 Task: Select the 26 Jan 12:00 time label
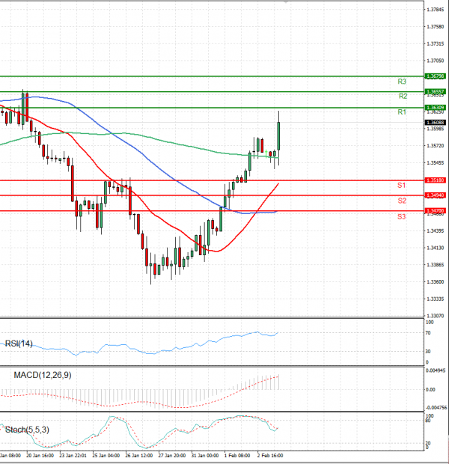139,454
